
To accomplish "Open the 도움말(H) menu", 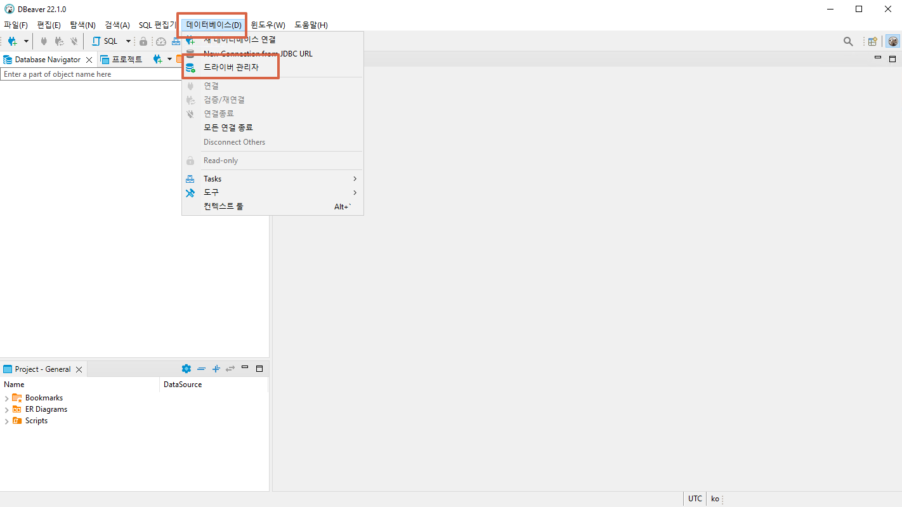I will 311,25.
